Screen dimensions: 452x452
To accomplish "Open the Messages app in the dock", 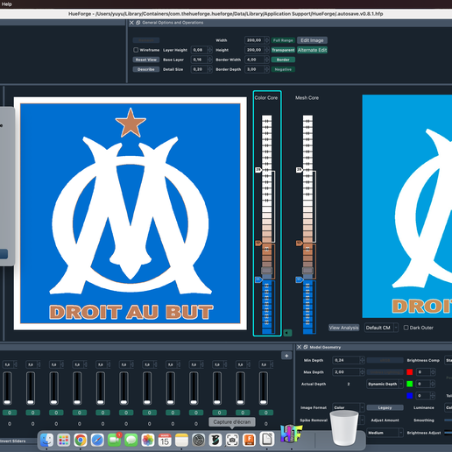I will coord(131,440).
